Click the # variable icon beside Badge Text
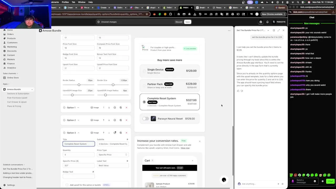This screenshot has width=336, height=189. point(93,172)
